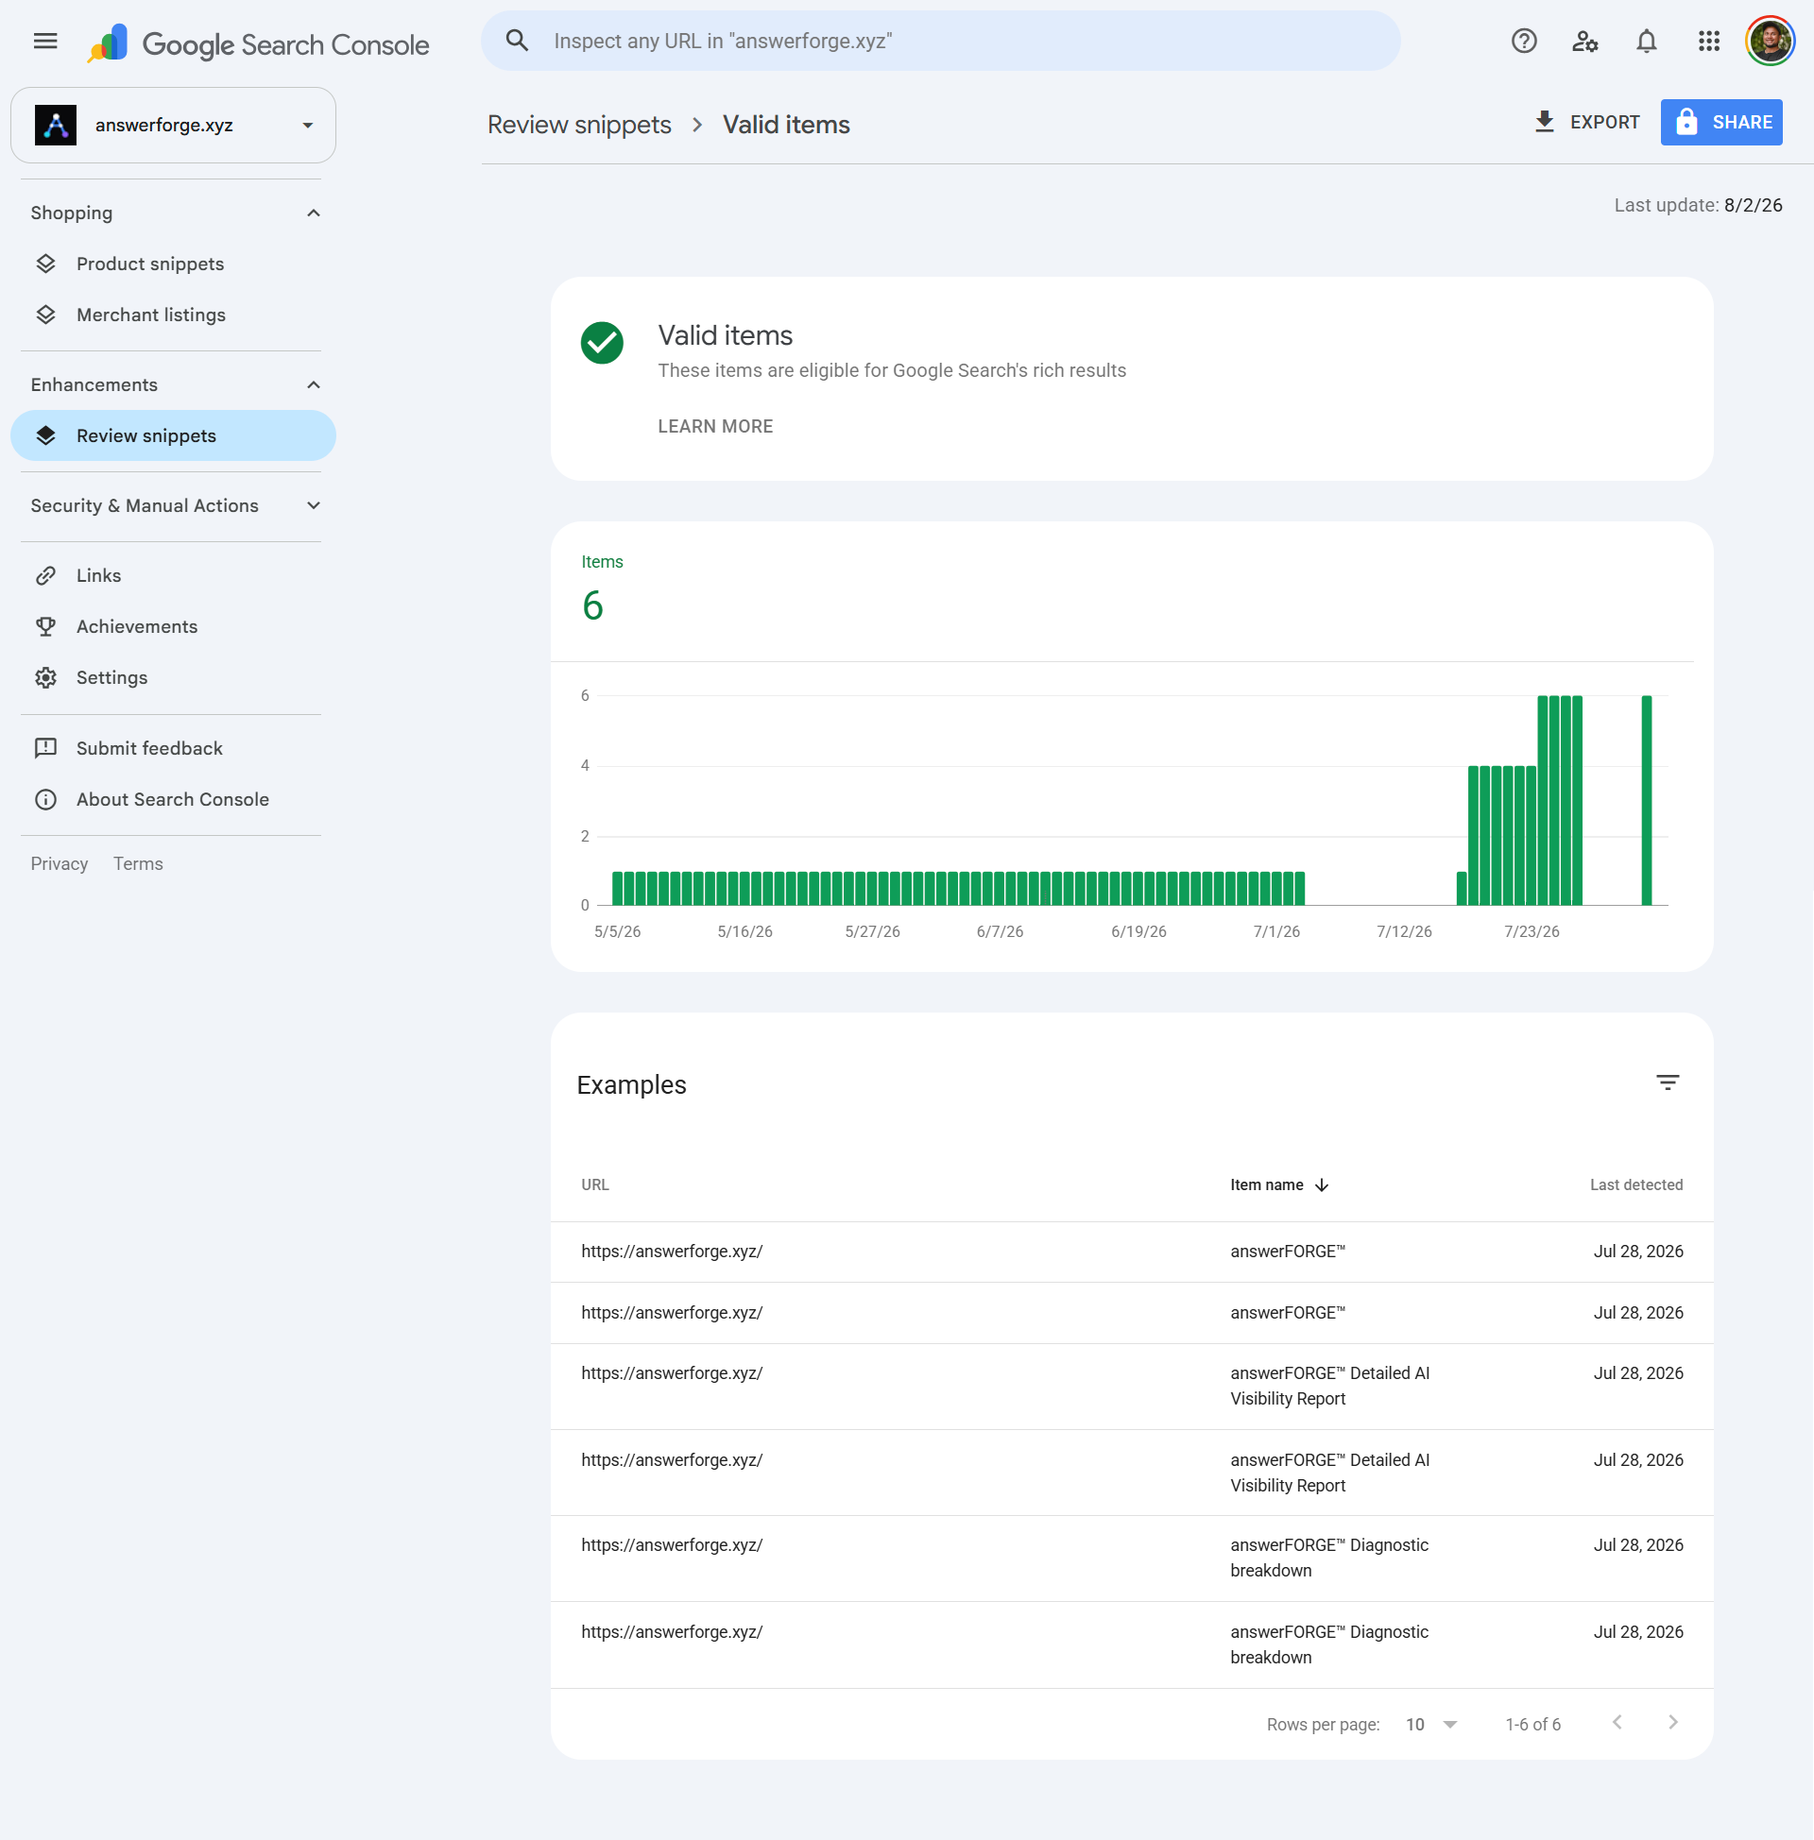Select Review snippets in sidebar

tap(173, 436)
